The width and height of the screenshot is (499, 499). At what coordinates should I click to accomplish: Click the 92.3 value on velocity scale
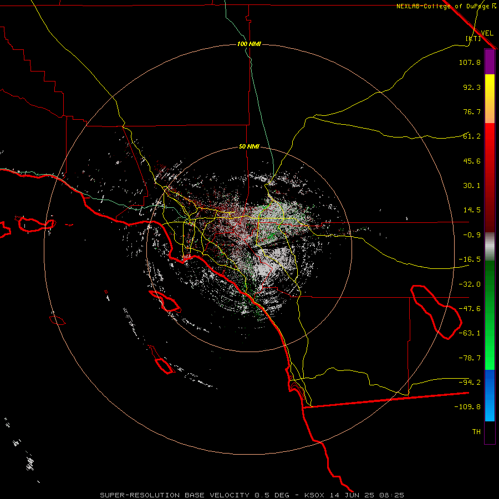click(472, 87)
